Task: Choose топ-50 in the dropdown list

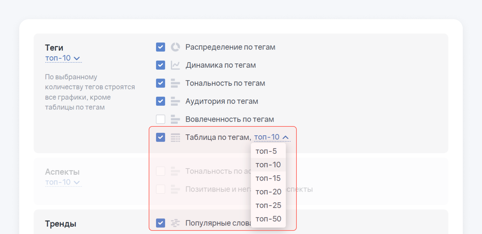Action: click(x=268, y=219)
